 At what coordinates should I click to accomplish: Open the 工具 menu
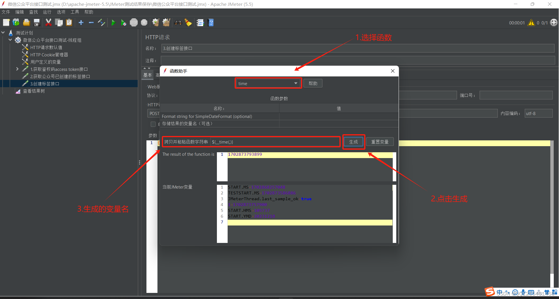point(75,12)
